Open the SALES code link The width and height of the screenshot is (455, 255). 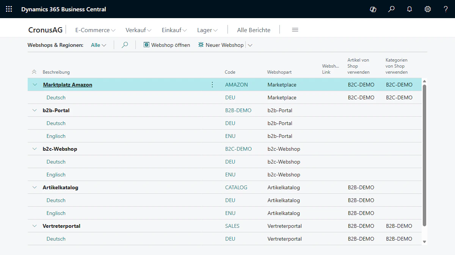tap(232, 226)
